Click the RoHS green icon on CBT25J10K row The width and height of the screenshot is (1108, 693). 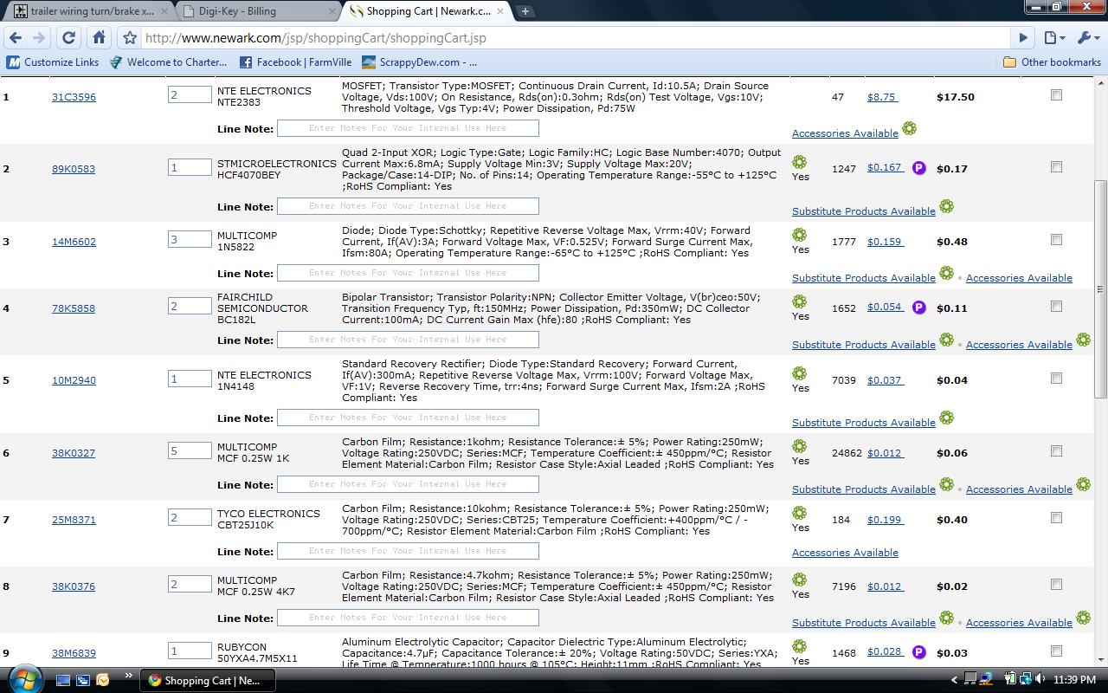(799, 513)
